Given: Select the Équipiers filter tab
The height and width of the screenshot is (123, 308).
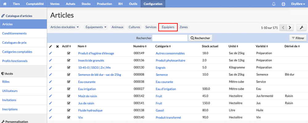Looking at the screenshot, I should 168,27.
